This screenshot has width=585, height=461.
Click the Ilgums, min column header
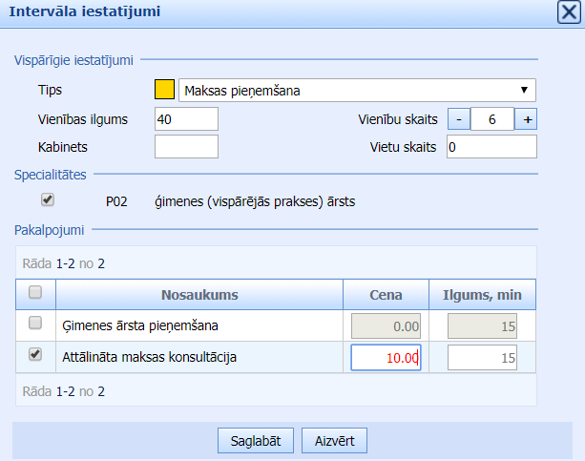(483, 295)
